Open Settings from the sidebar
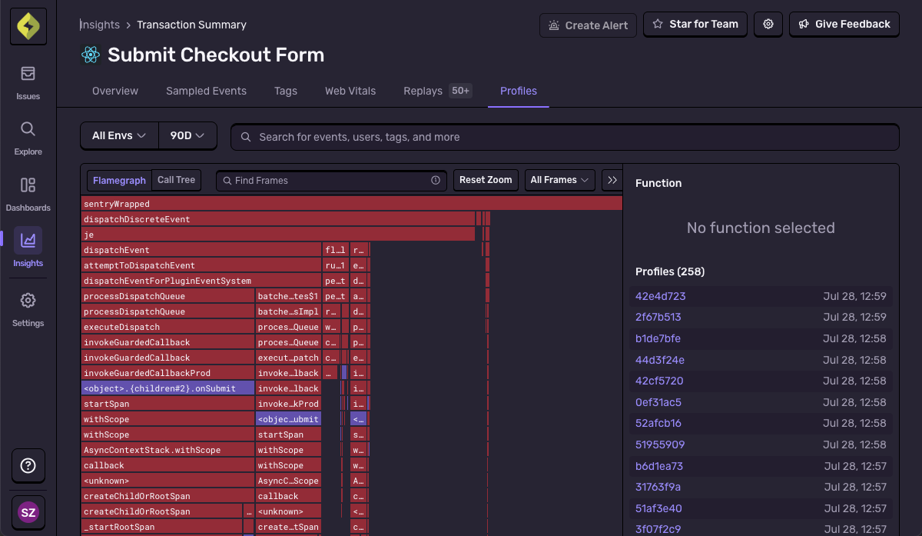Viewport: 922px width, 536px height. tap(28, 307)
